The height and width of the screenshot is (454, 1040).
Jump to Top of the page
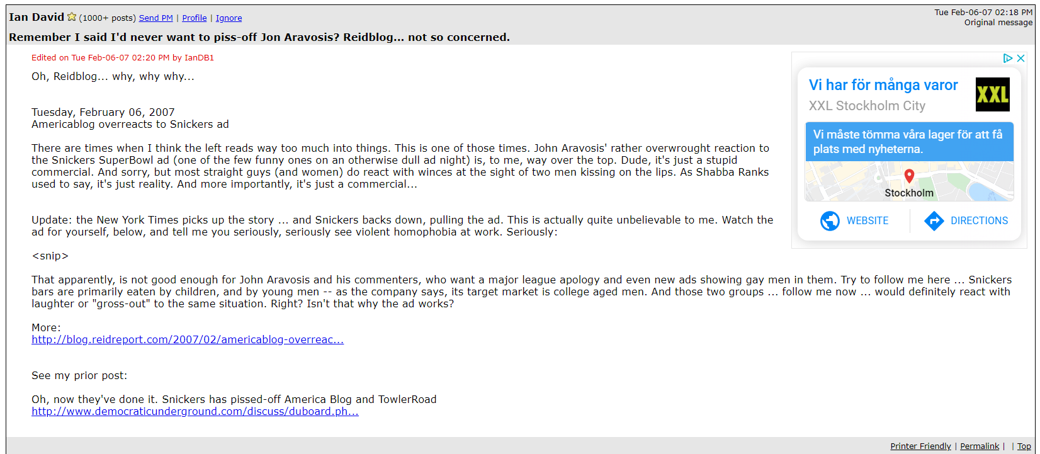[1024, 446]
